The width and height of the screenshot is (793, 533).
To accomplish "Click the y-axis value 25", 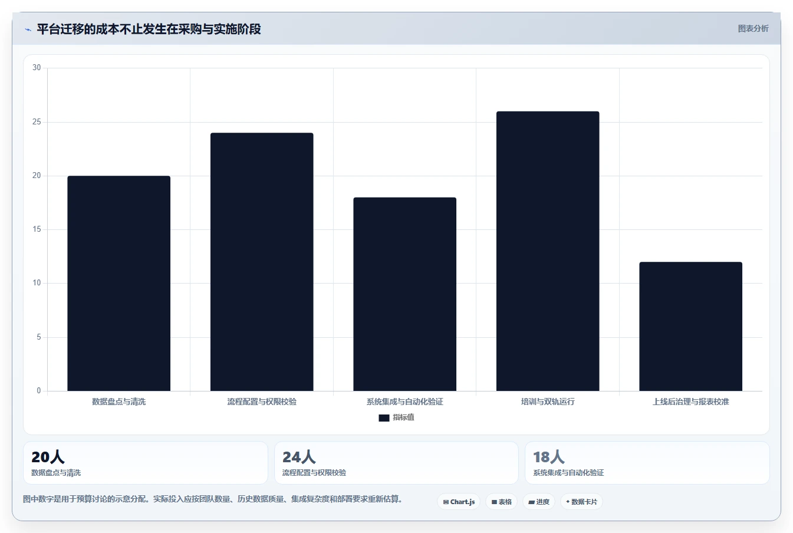I will (x=37, y=122).
